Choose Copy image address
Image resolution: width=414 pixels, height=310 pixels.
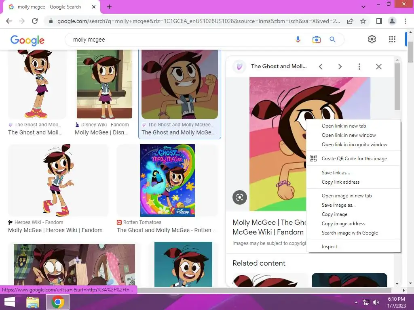point(354,224)
